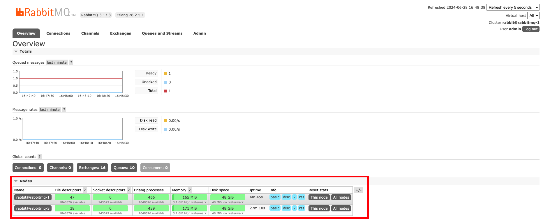Open the Virtual host dropdown
550x221 pixels.
click(533, 16)
